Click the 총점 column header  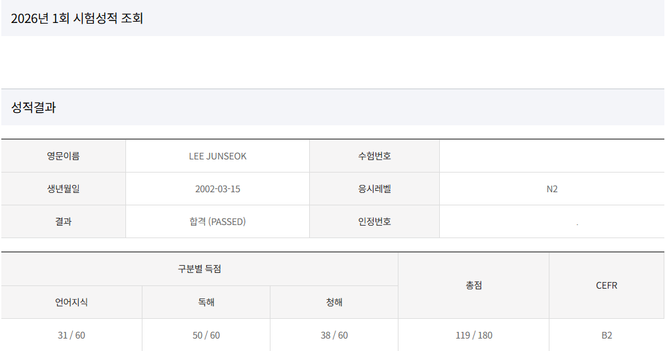[x=474, y=285]
